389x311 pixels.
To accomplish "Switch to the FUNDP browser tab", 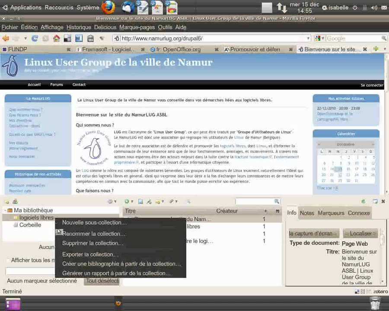I will [36, 49].
